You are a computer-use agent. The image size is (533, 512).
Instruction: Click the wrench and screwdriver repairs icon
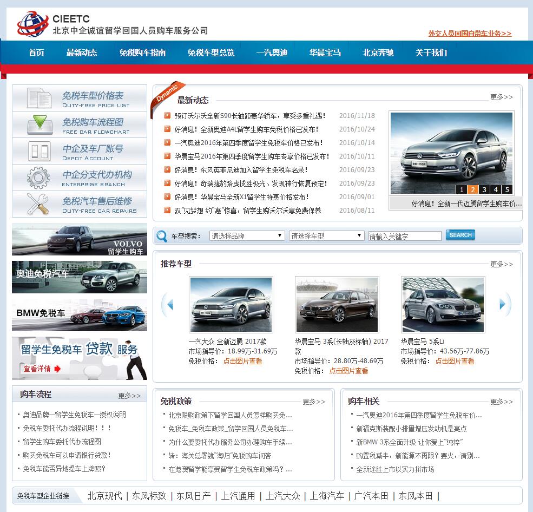tap(38, 204)
